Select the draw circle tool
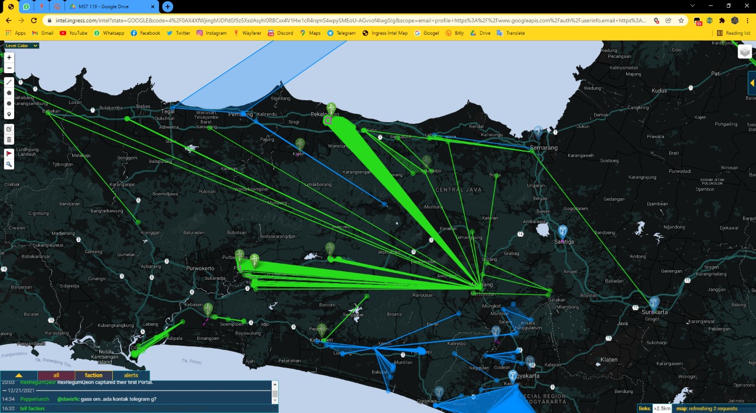The image size is (756, 413). [9, 103]
